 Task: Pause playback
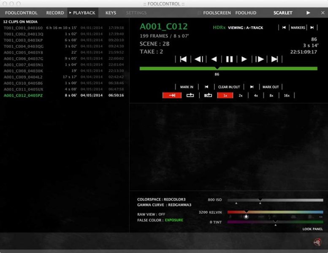(x=229, y=59)
